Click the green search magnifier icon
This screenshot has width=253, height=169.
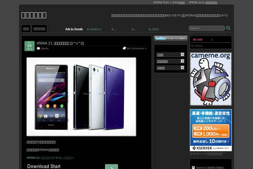pos(228,28)
